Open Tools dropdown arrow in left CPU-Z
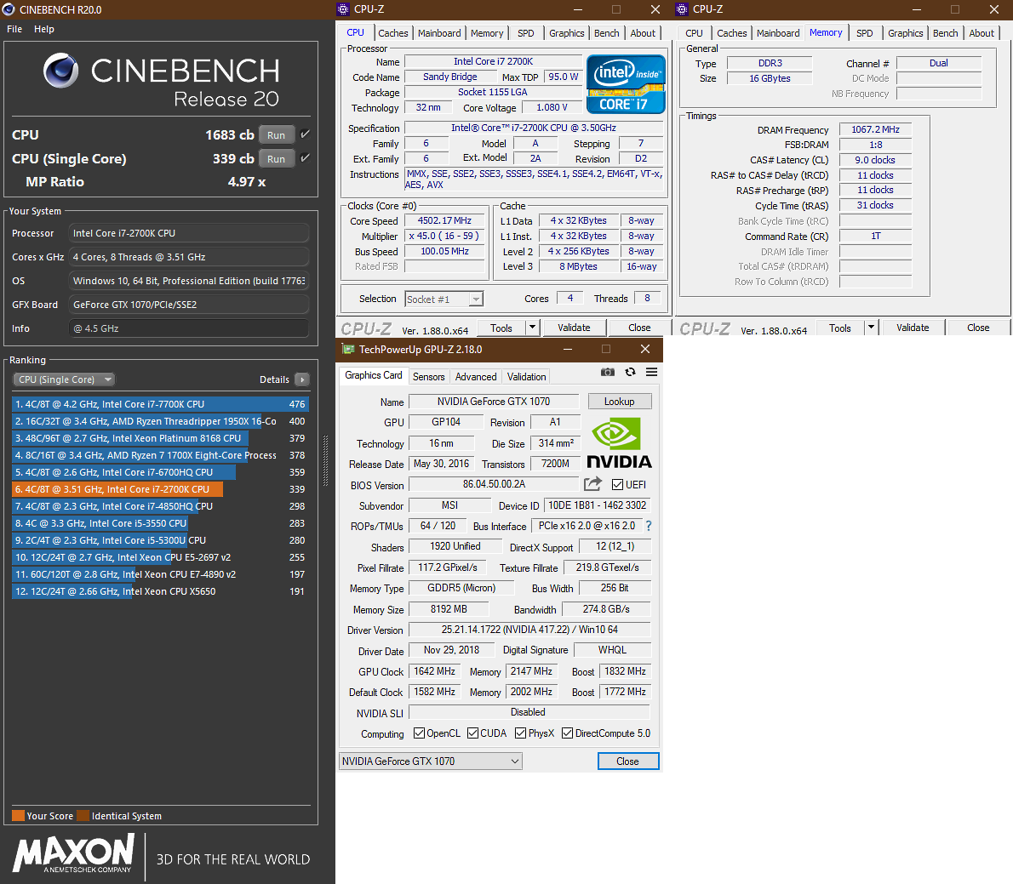 (x=532, y=328)
